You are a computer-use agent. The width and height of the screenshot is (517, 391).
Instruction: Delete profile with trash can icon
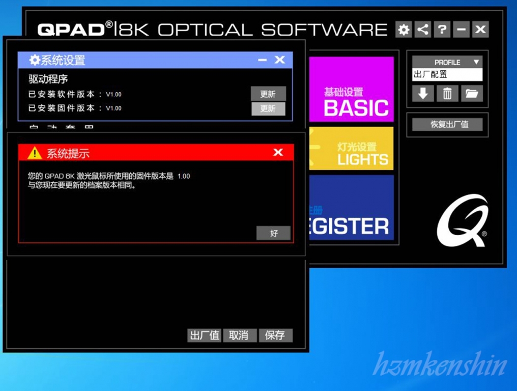point(447,93)
